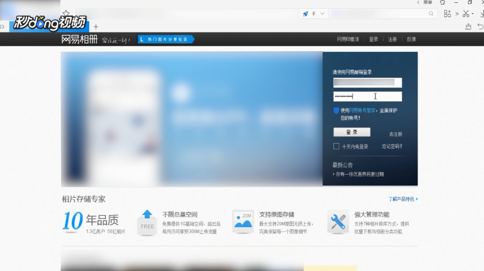Click the undo closed-tab arrow icon
Screen dimensions: 484x271
[481, 27]
